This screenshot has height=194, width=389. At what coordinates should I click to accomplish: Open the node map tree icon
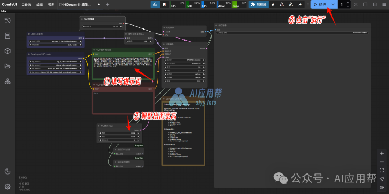(8, 81)
